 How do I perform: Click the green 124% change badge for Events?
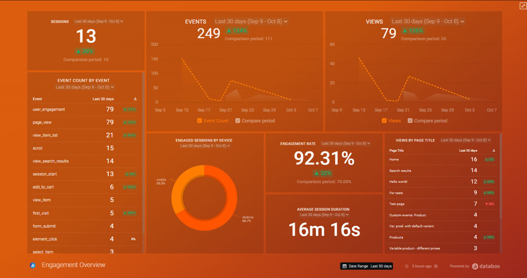pyautogui.click(x=236, y=30)
